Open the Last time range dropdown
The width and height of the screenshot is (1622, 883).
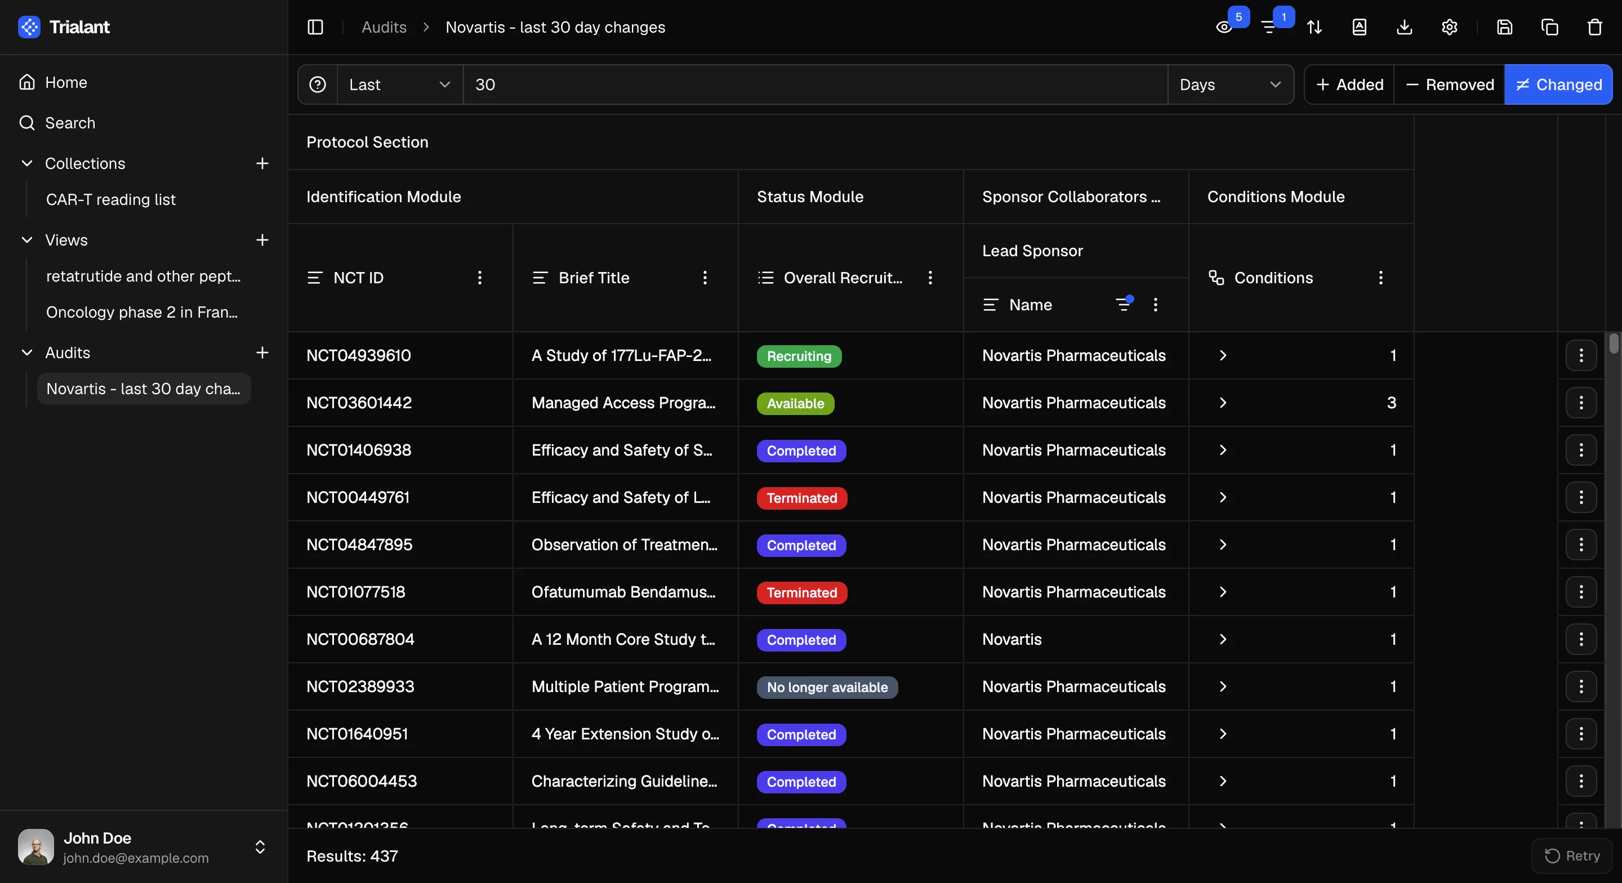click(x=400, y=84)
